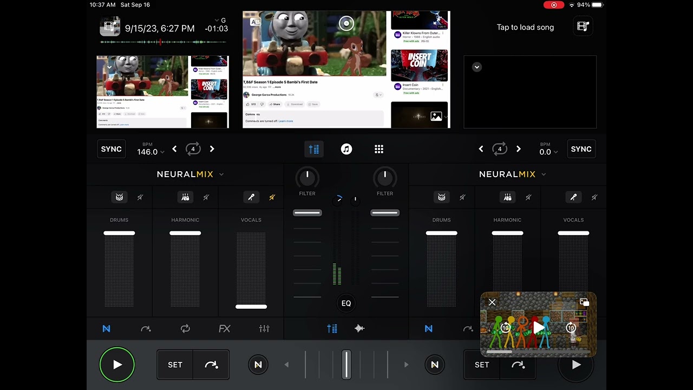Tap left crossfader Neural Mix button
Viewport: 693px width, 390px height.
pyautogui.click(x=258, y=365)
